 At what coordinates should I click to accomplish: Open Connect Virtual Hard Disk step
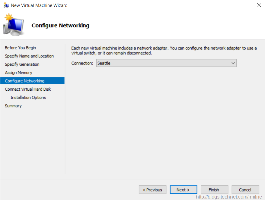pyautogui.click(x=28, y=89)
